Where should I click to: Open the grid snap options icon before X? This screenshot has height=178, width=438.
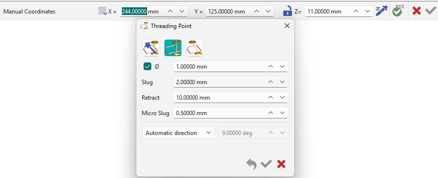pos(103,11)
